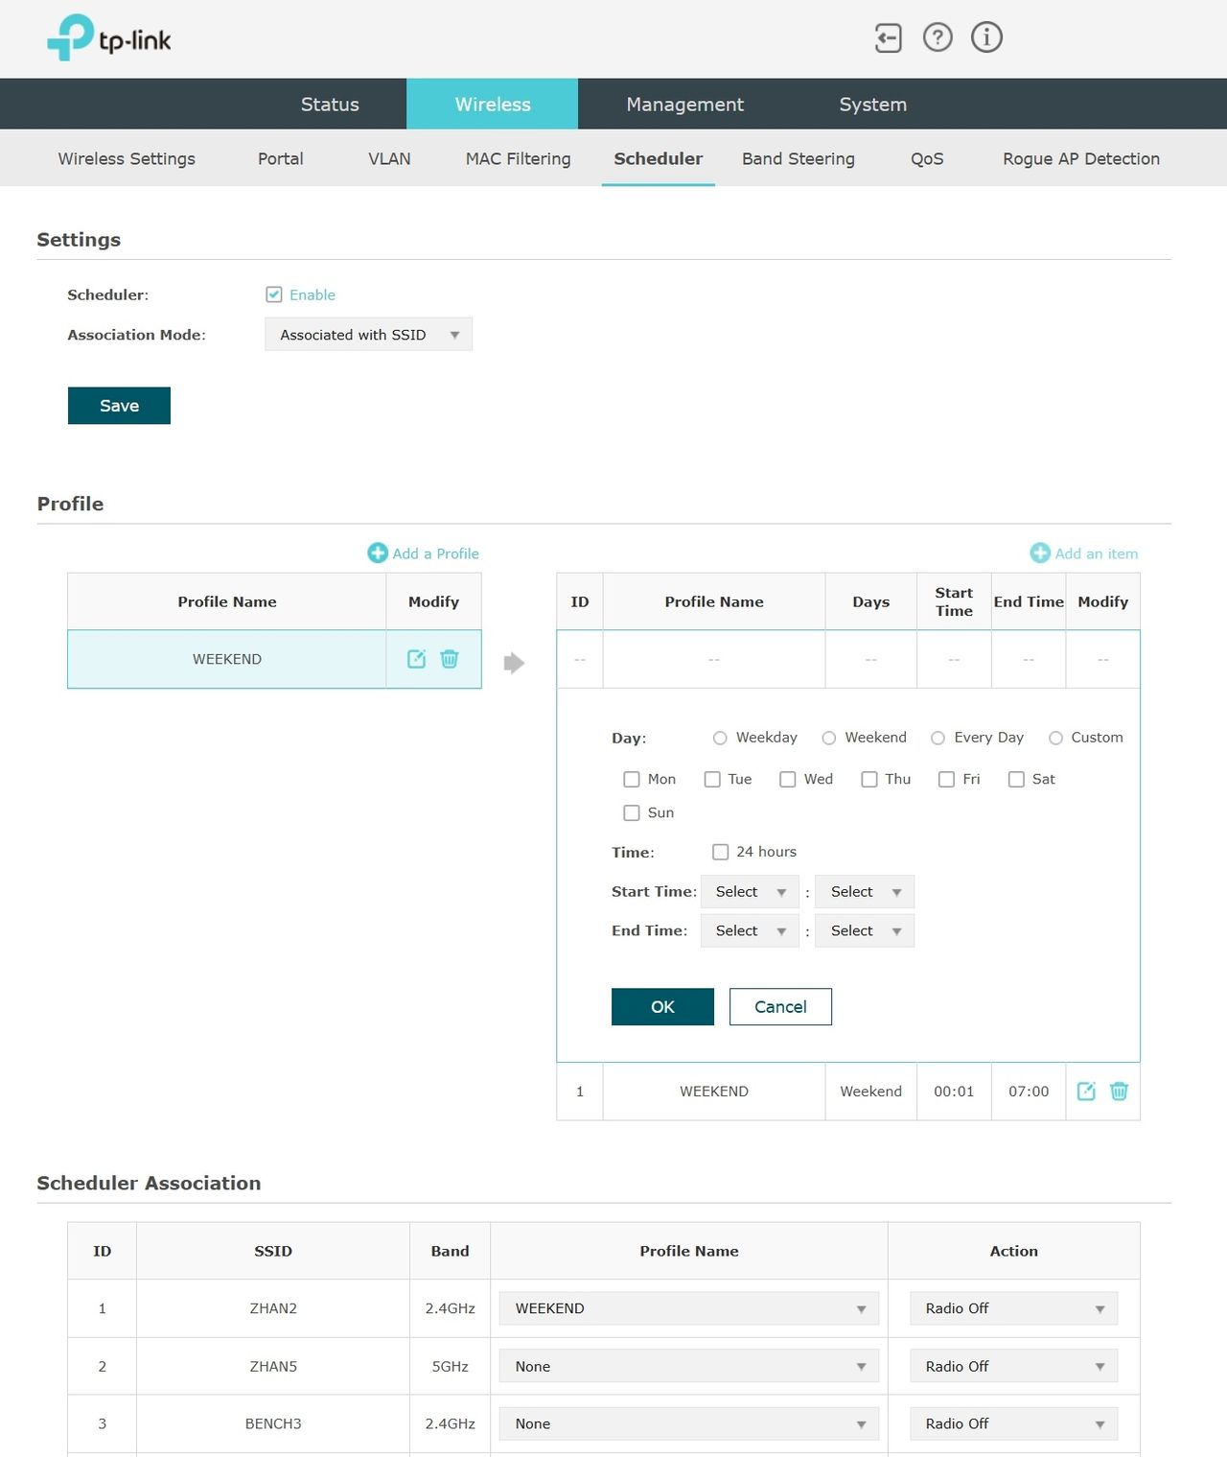Tick the Mon day checkbox
The width and height of the screenshot is (1227, 1457).
[x=632, y=780]
